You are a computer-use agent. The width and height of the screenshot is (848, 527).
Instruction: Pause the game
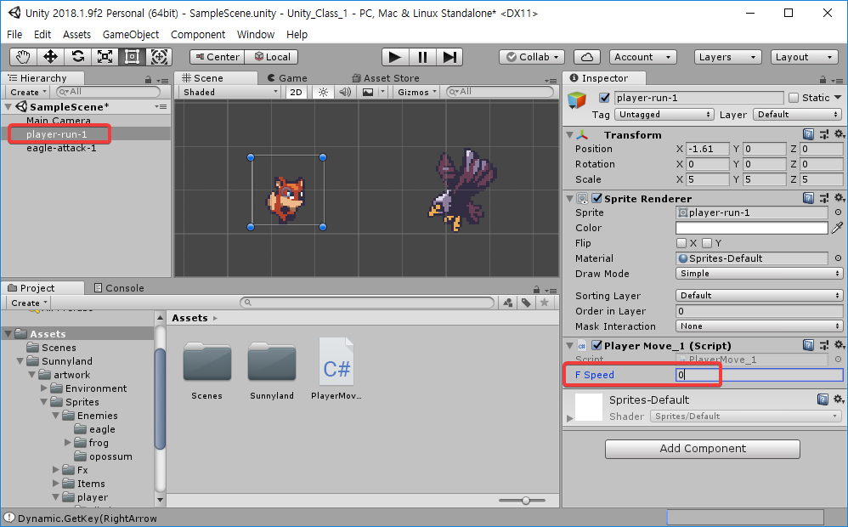(x=422, y=57)
